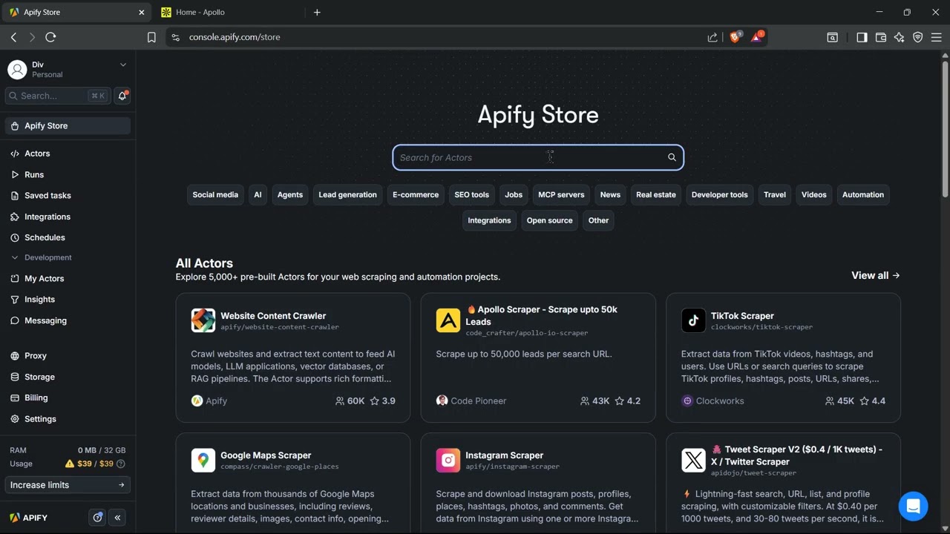Bookmark this page icon
This screenshot has height=534, width=950.
(151, 37)
